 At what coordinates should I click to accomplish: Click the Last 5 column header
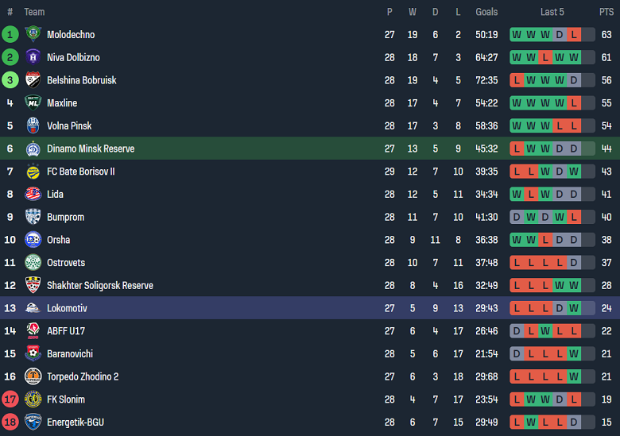[x=552, y=12]
